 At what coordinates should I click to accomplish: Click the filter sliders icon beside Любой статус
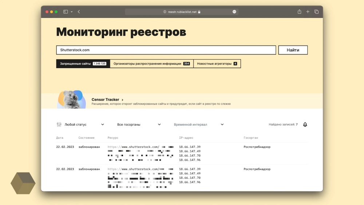coord(59,125)
